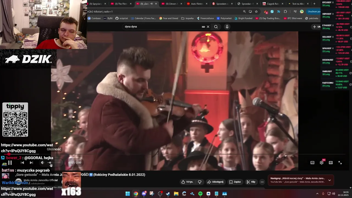Skip to next video in player
352x198 pixels.
point(31,163)
